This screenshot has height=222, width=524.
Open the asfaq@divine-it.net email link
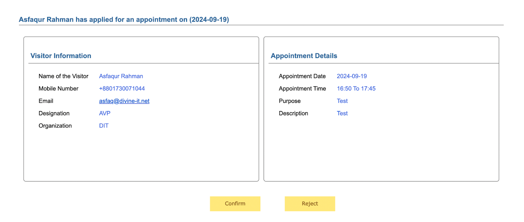point(124,101)
